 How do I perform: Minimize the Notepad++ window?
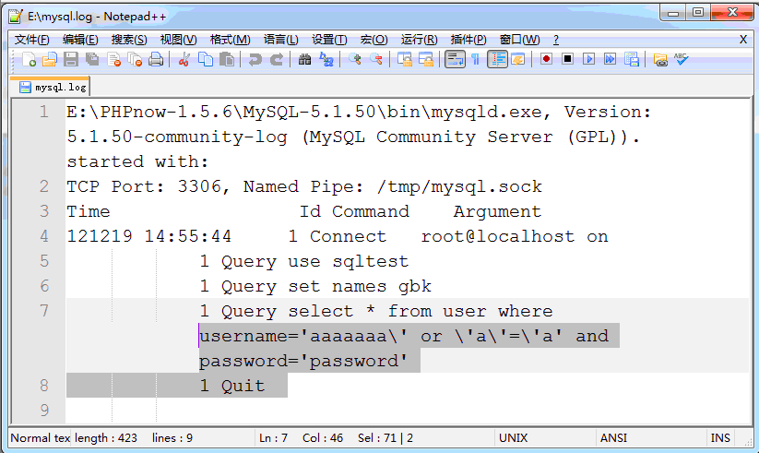673,12
